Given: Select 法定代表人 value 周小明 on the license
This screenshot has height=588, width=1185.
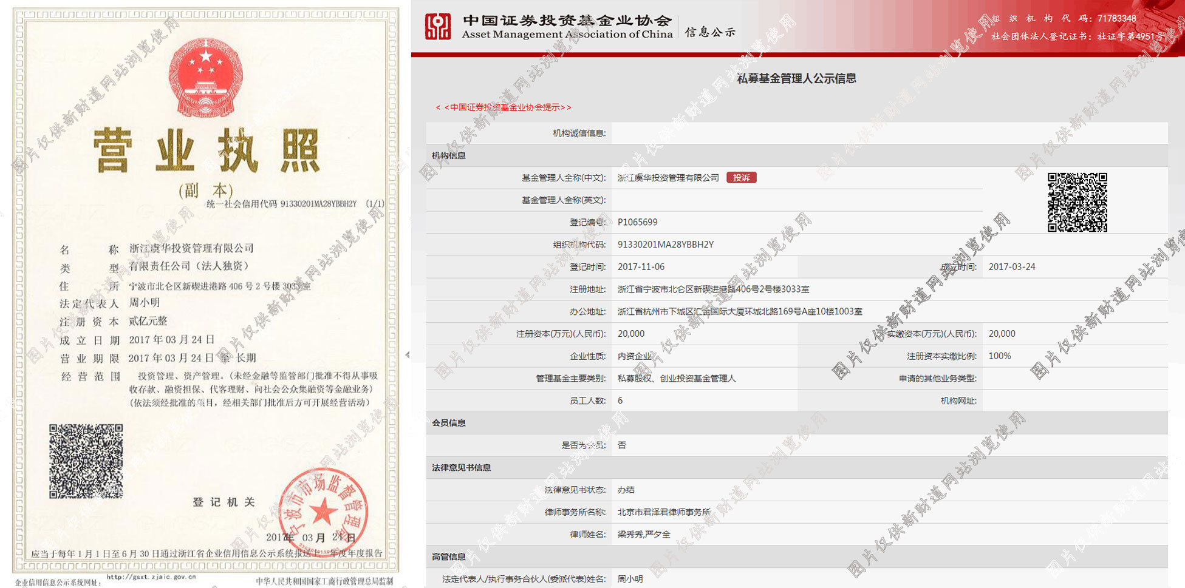Looking at the screenshot, I should [145, 303].
